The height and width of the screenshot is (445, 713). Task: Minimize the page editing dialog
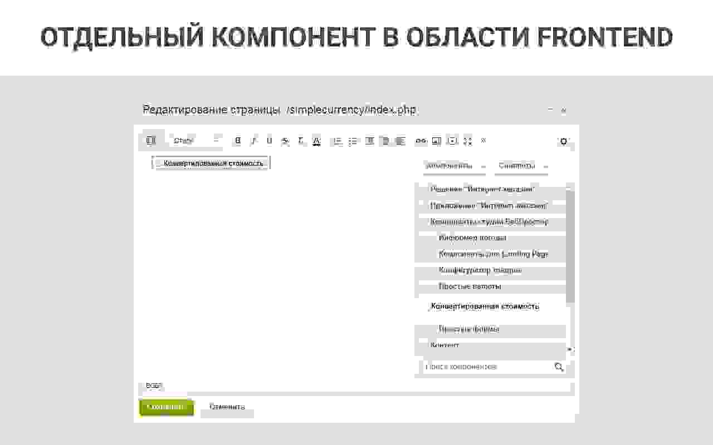click(550, 110)
